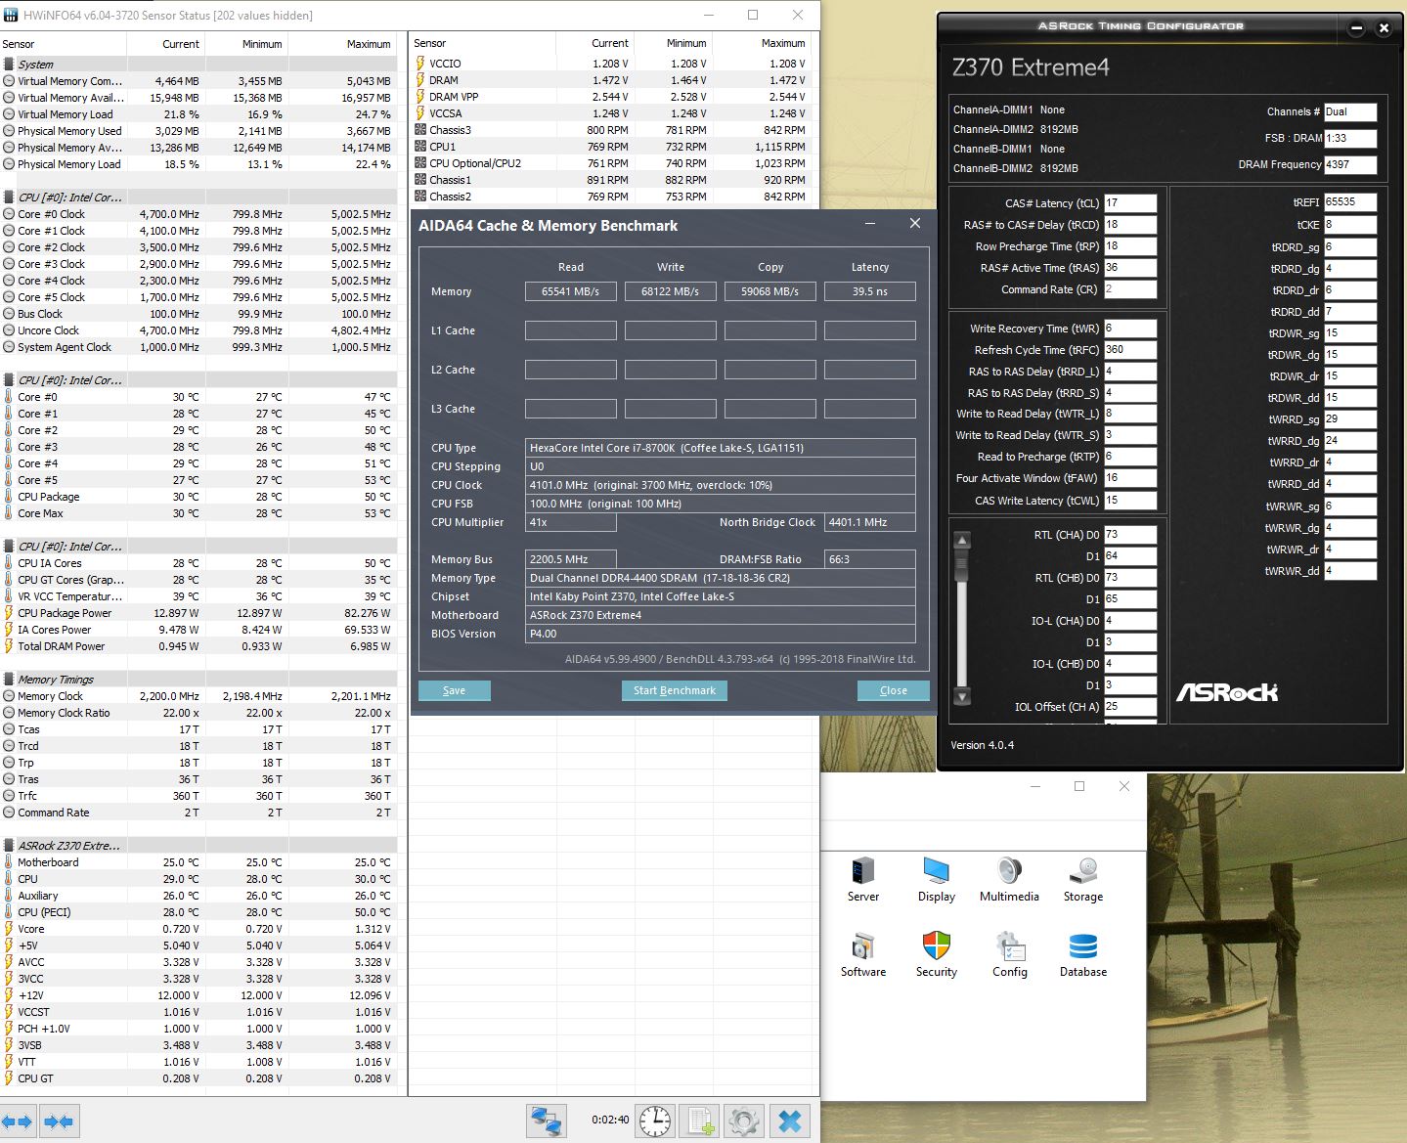This screenshot has height=1143, width=1407.
Task: Click the Refresh Cycle Time (tRFC) field
Action: pos(1130,349)
